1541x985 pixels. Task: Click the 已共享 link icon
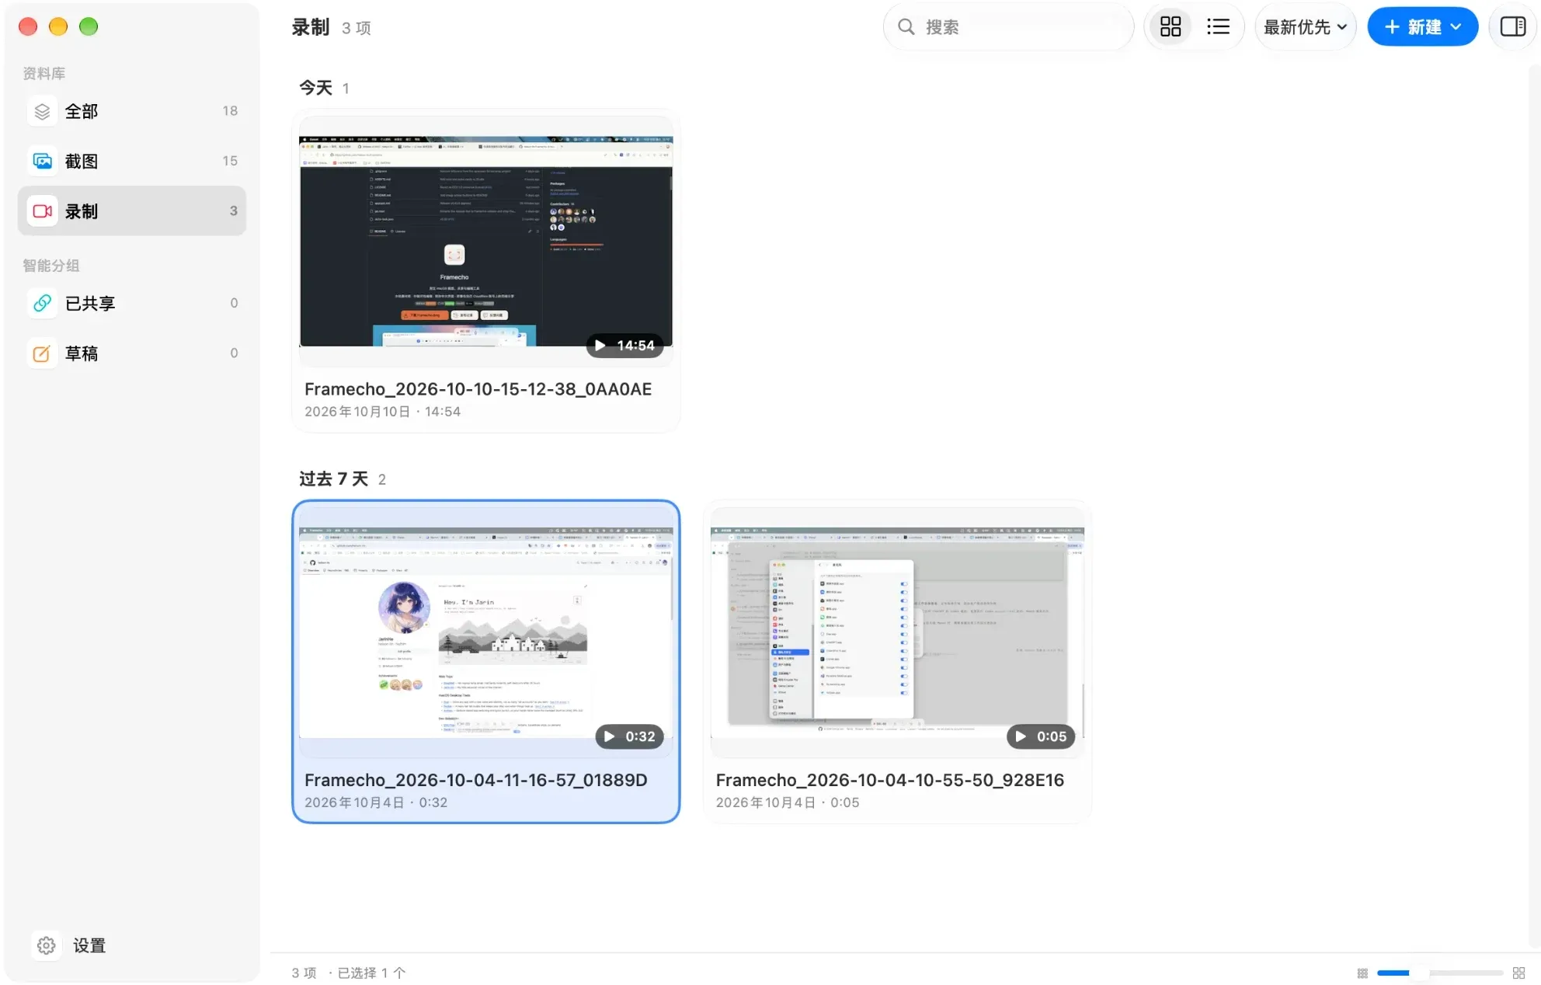43,303
